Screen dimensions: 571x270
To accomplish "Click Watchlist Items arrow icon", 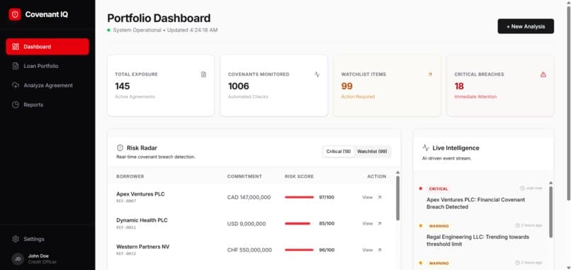I will [430, 74].
